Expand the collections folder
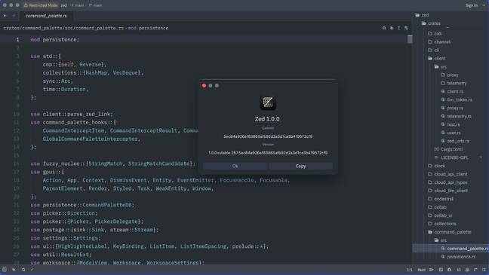 [442, 224]
